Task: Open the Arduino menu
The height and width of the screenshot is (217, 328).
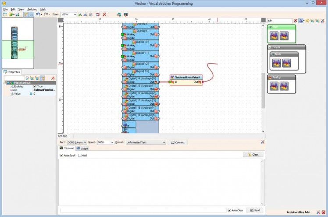Action: (x=32, y=9)
